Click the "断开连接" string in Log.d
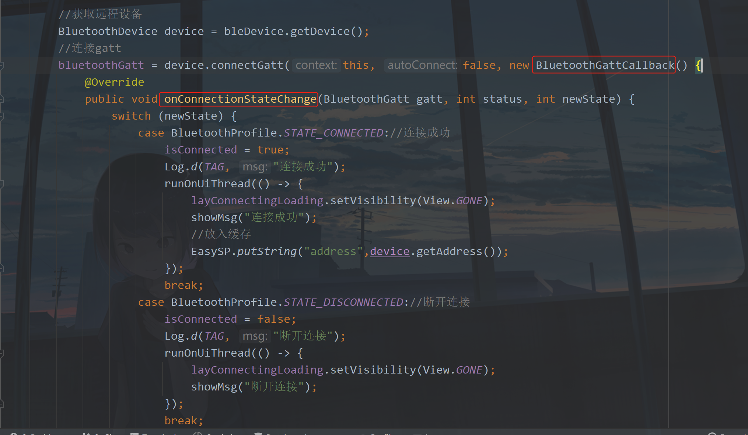 (x=303, y=336)
